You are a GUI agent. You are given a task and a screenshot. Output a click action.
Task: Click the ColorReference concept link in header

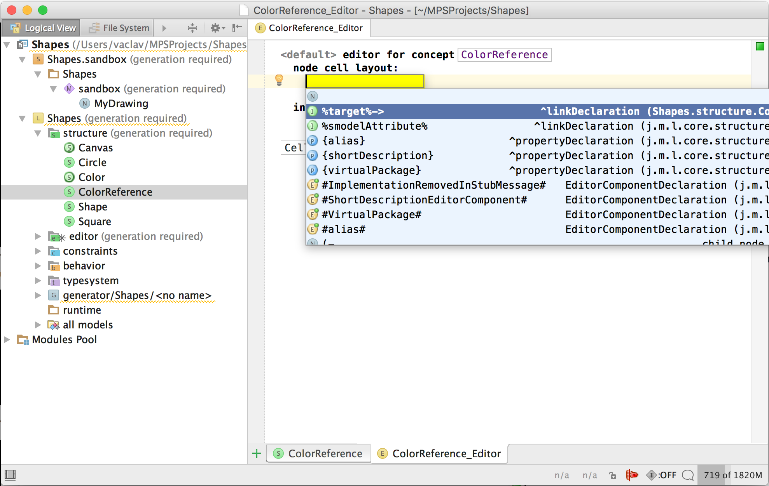(504, 55)
